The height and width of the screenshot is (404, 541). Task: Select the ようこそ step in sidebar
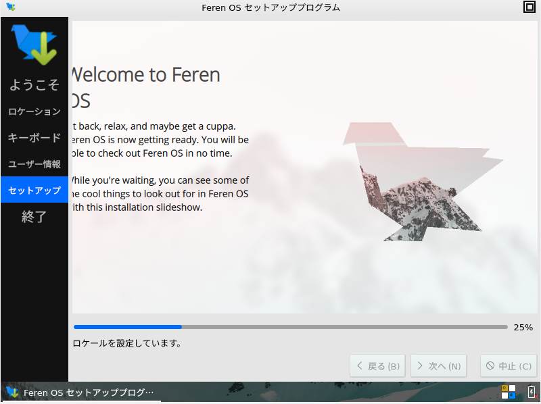coord(34,85)
